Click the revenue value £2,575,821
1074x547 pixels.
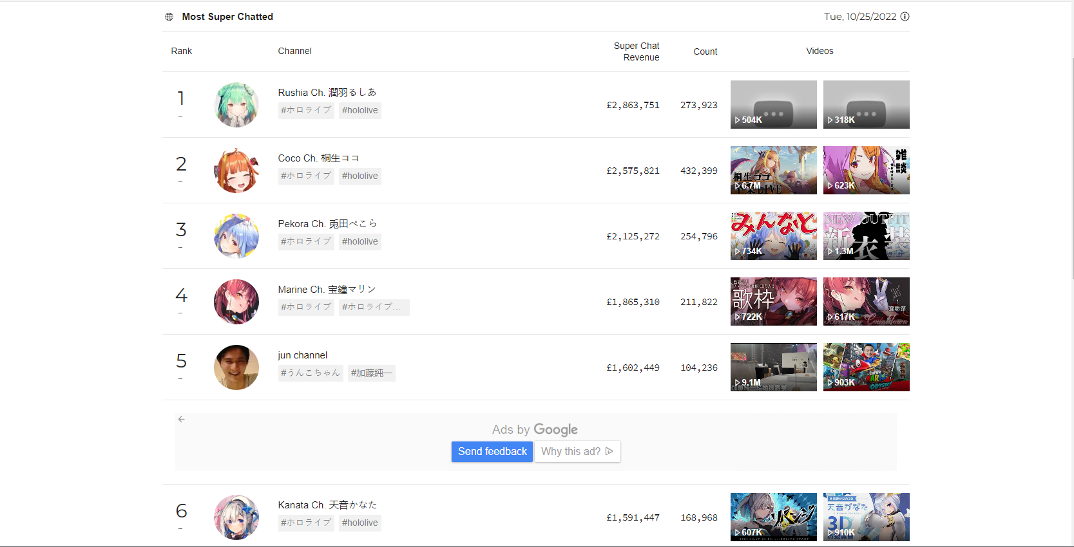click(633, 171)
